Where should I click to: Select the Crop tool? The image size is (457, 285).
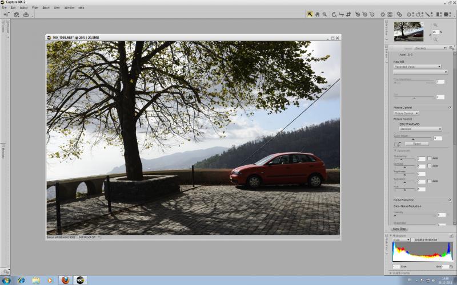click(x=348, y=14)
